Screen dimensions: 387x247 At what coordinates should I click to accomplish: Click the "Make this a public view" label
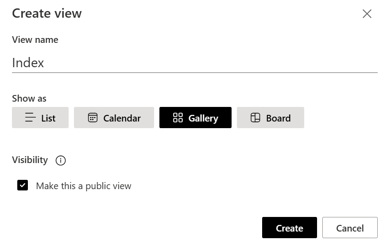pyautogui.click(x=84, y=186)
